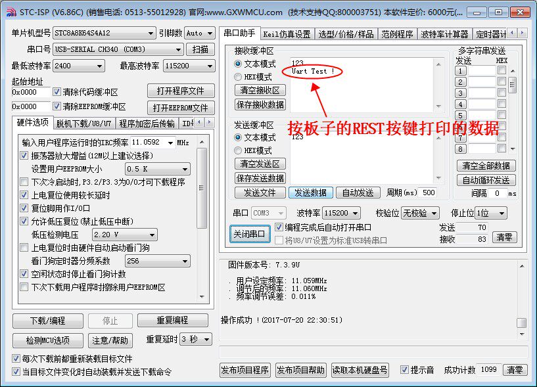This screenshot has width=537, height=387.
Task: Click 下载/编程 button
Action: click(x=47, y=321)
